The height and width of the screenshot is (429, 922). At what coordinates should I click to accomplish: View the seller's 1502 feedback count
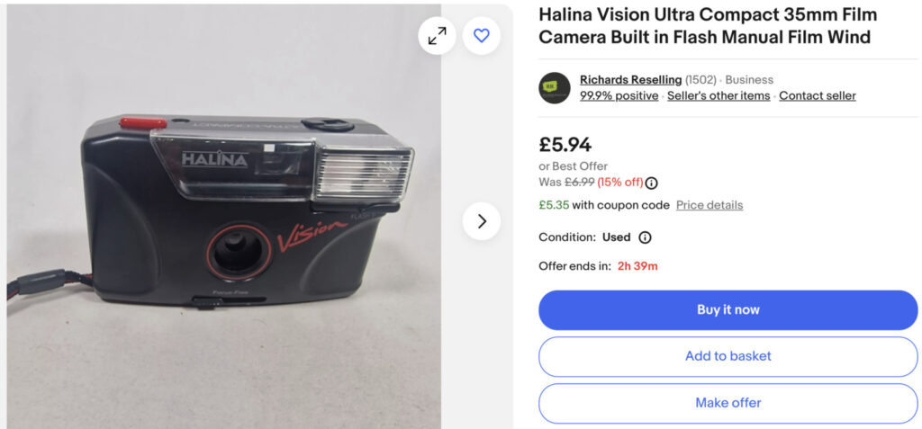701,80
